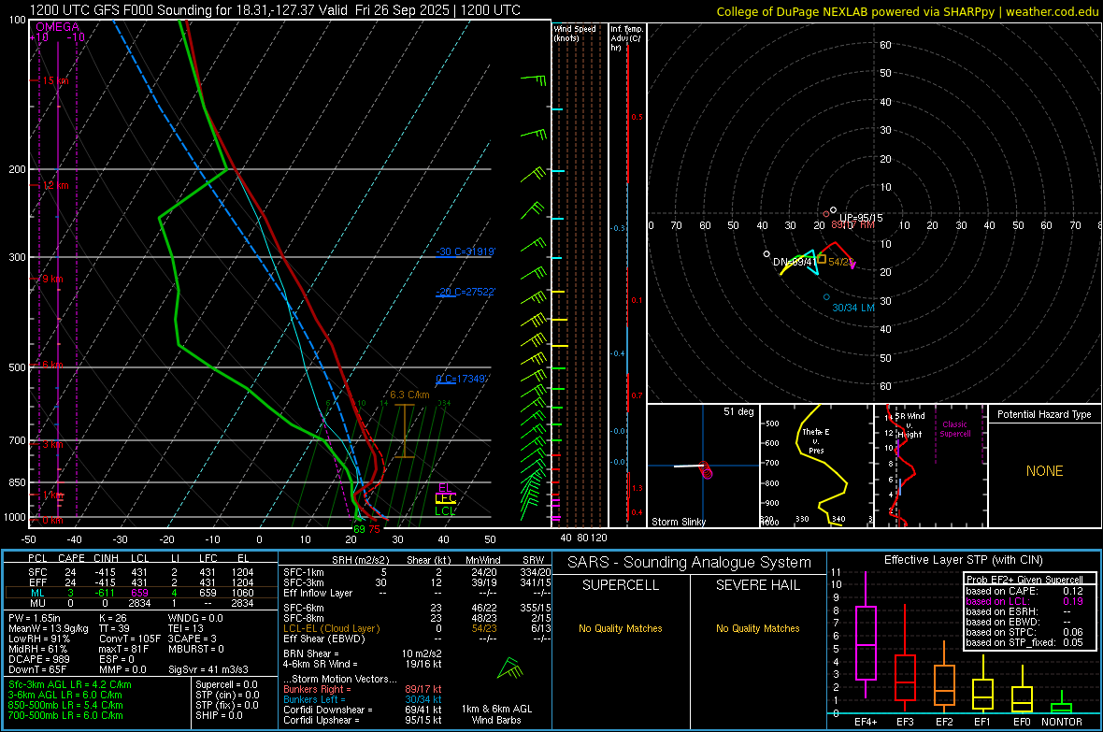Click the SFC-1km shear row label
The width and height of the screenshot is (1103, 732).
click(304, 572)
